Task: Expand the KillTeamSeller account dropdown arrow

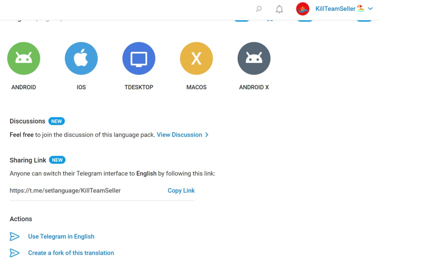Action: [370, 9]
